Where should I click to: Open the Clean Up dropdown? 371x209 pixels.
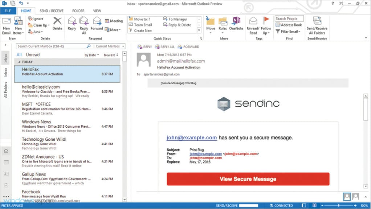39,25
